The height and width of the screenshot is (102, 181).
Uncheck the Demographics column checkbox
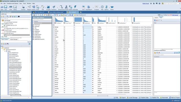click(33, 38)
